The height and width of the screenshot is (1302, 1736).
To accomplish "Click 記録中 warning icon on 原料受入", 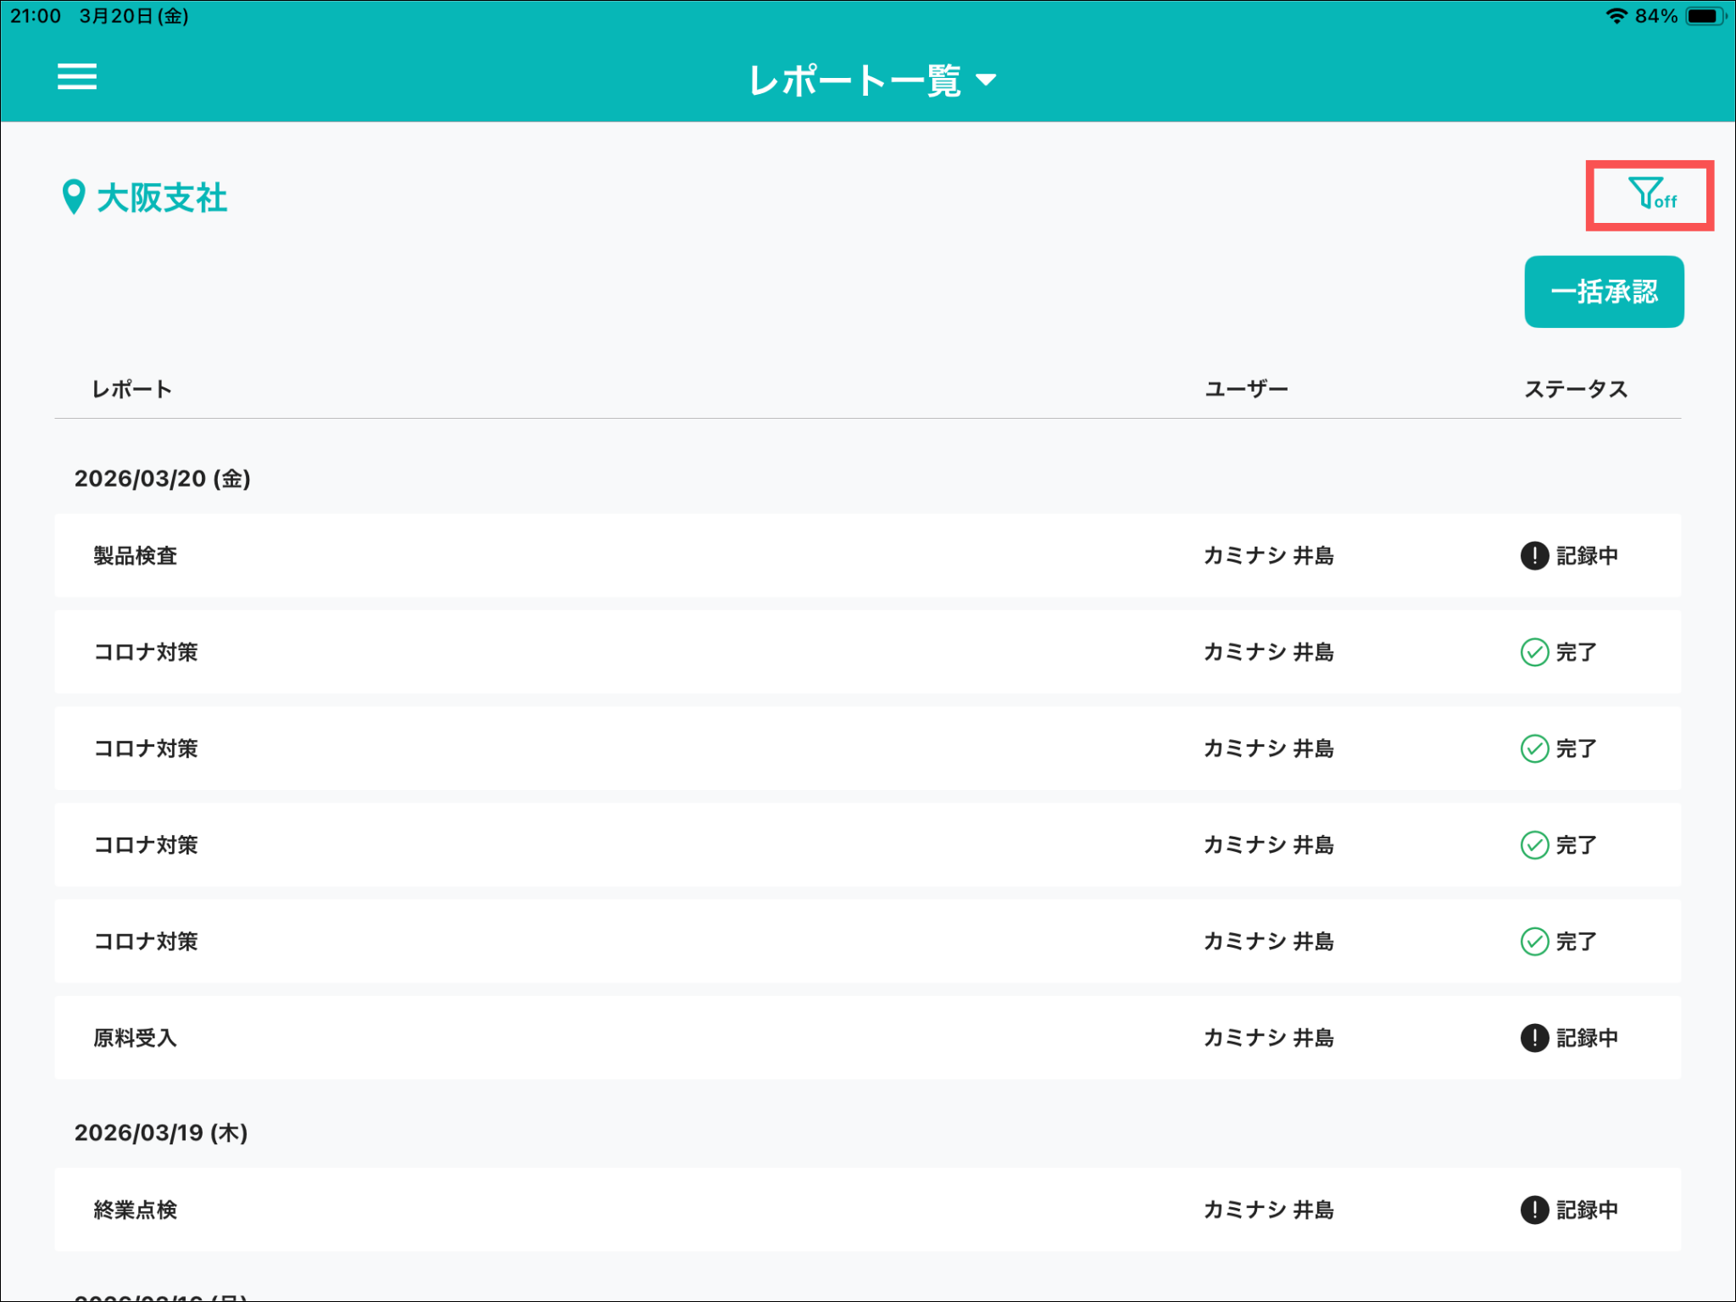I will click(1534, 1038).
